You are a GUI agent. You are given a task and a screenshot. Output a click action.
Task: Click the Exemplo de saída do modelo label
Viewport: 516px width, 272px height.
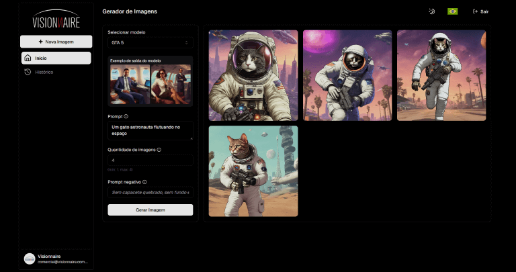click(135, 60)
